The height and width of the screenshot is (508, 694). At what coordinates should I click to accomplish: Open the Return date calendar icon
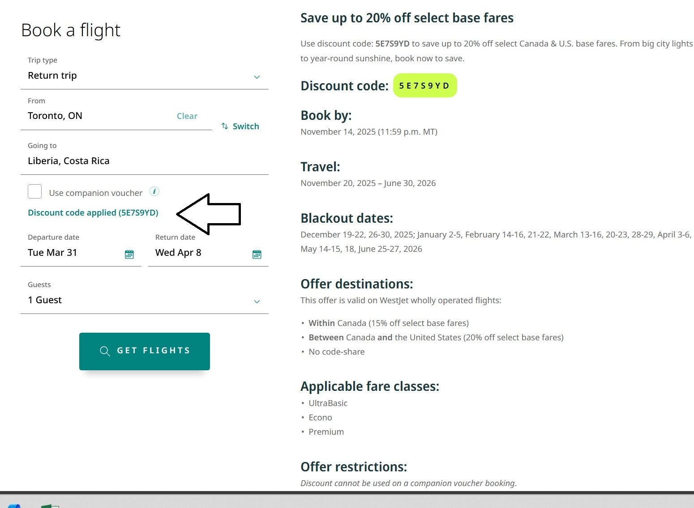(257, 254)
